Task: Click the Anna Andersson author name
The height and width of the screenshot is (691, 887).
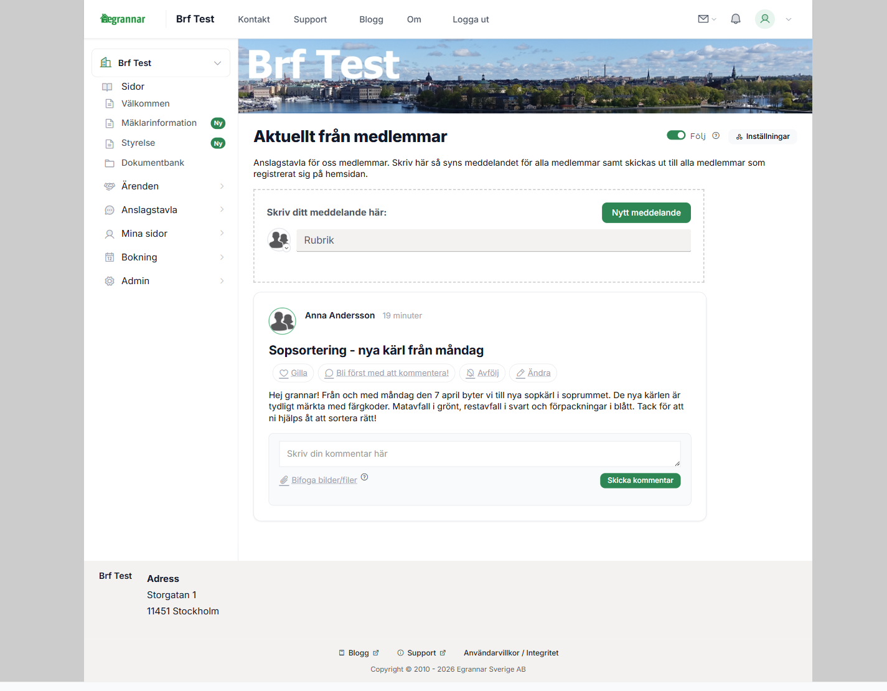Action: pyautogui.click(x=340, y=315)
